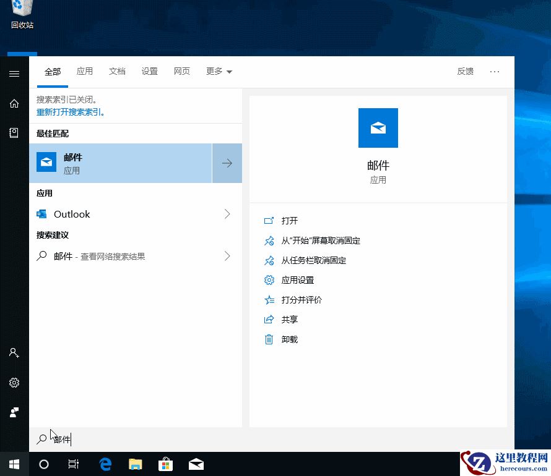Viewport: 551px width, 476px height.
Task: Switch to the 设置 tab
Action: 149,71
